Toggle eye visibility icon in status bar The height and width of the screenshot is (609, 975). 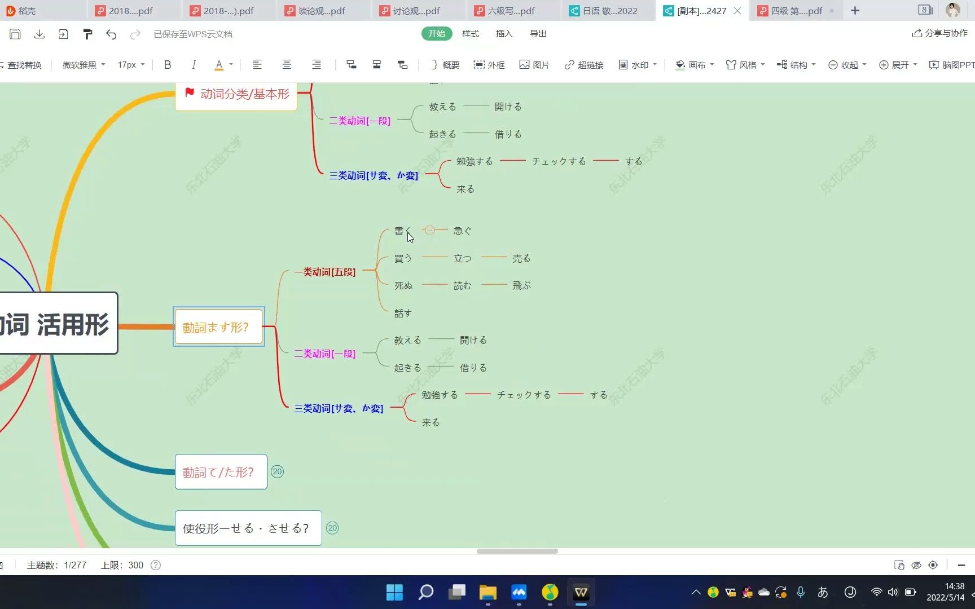[916, 565]
